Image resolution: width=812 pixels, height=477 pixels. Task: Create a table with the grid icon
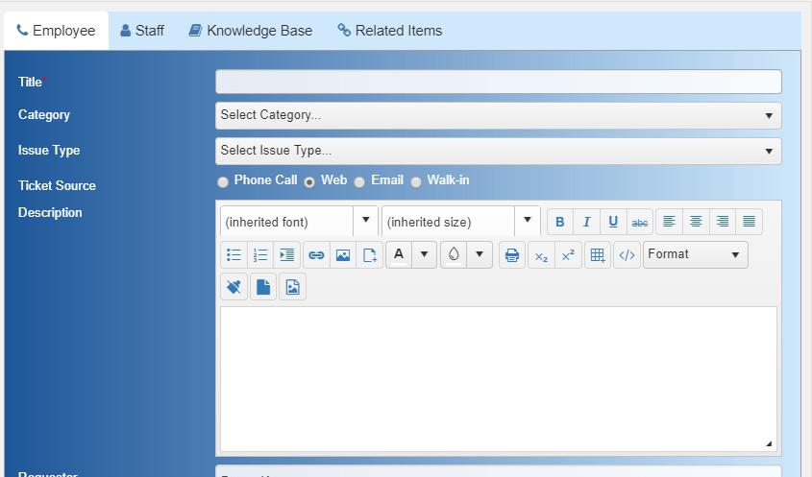tap(598, 254)
